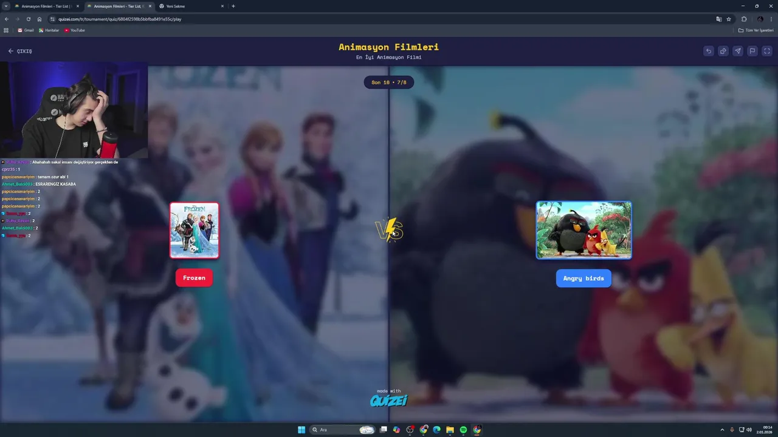Open the apps grid in bookmarks bar
The height and width of the screenshot is (437, 778).
(6, 30)
